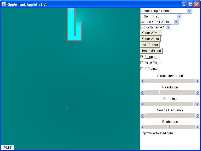Click the http://www.falstad.com link text
Viewport: 201px width, 151px height.
(157, 133)
